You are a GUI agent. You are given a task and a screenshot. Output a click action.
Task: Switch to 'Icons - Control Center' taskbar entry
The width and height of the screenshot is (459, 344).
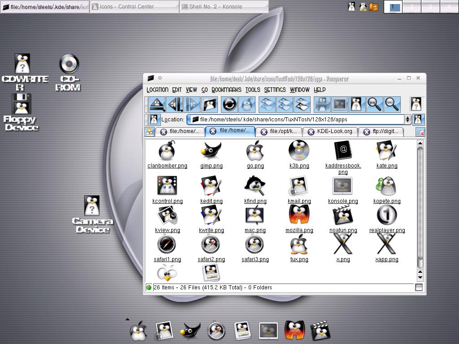(134, 6)
